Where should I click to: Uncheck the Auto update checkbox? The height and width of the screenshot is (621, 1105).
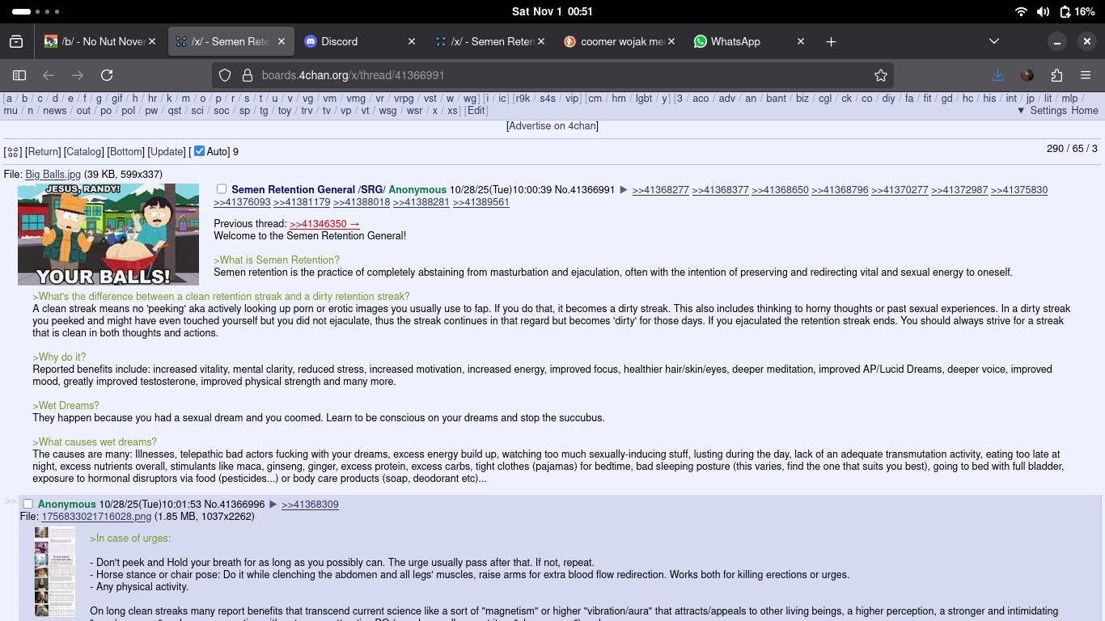pos(199,151)
